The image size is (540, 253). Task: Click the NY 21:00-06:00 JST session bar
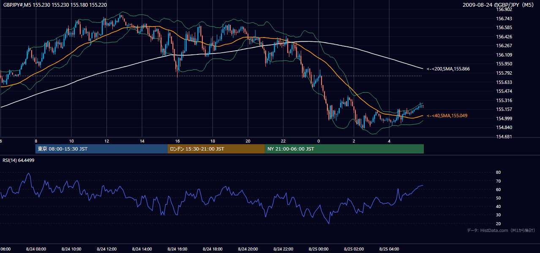tap(344, 149)
